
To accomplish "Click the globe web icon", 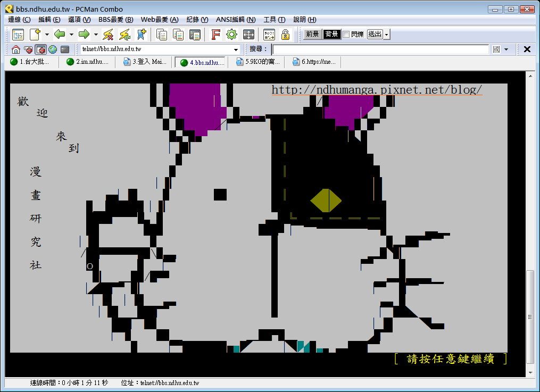I will click(53, 49).
